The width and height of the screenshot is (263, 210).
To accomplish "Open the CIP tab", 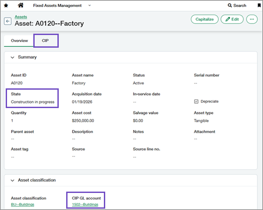I will point(45,41).
